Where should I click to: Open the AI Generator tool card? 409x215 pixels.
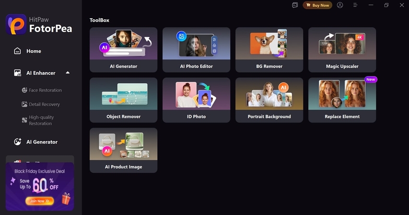[123, 50]
